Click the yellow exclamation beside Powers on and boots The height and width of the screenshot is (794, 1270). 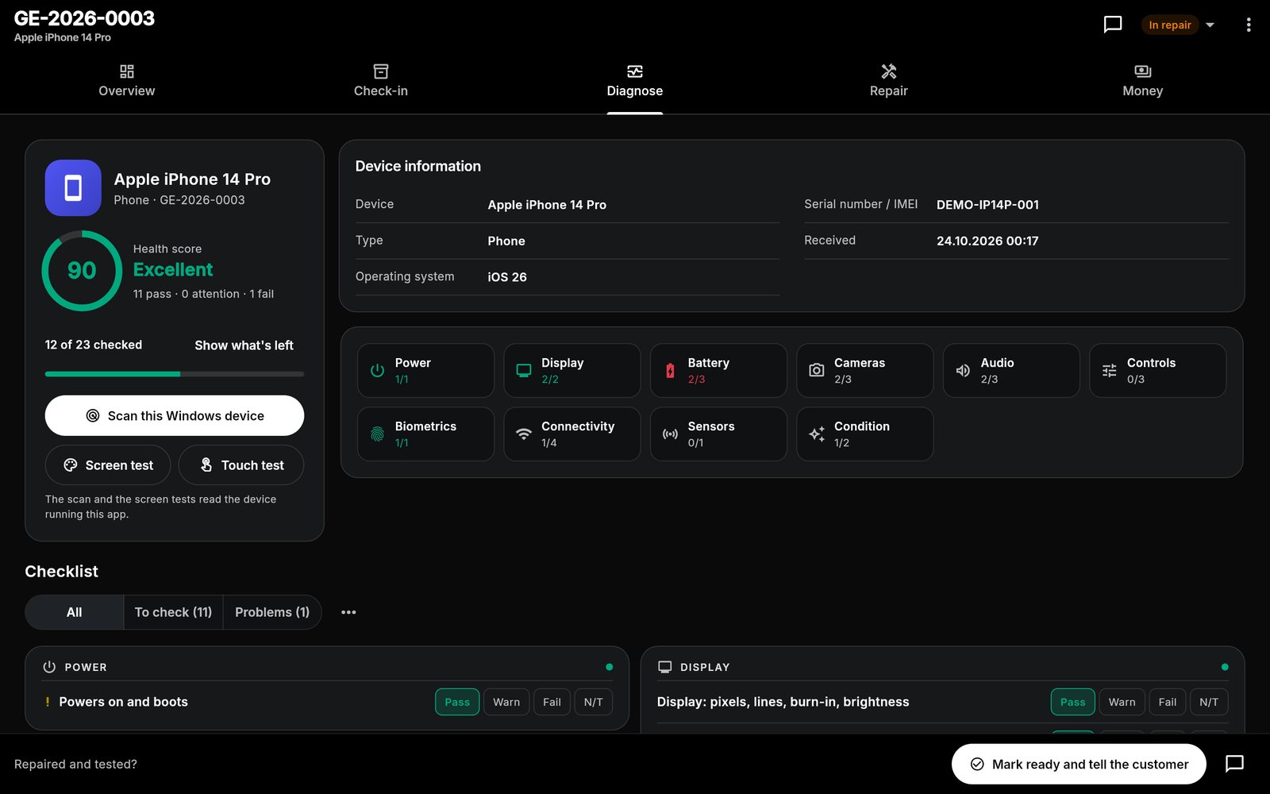pyautogui.click(x=48, y=702)
